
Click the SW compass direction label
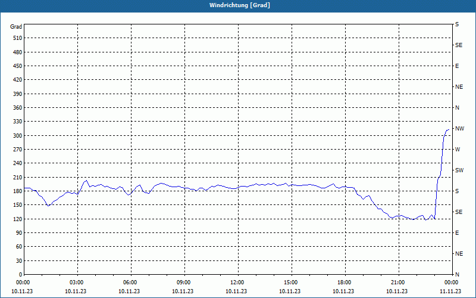pos(459,170)
